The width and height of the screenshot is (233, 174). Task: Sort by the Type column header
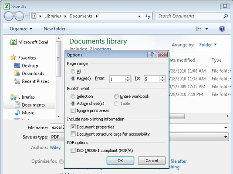point(216,60)
